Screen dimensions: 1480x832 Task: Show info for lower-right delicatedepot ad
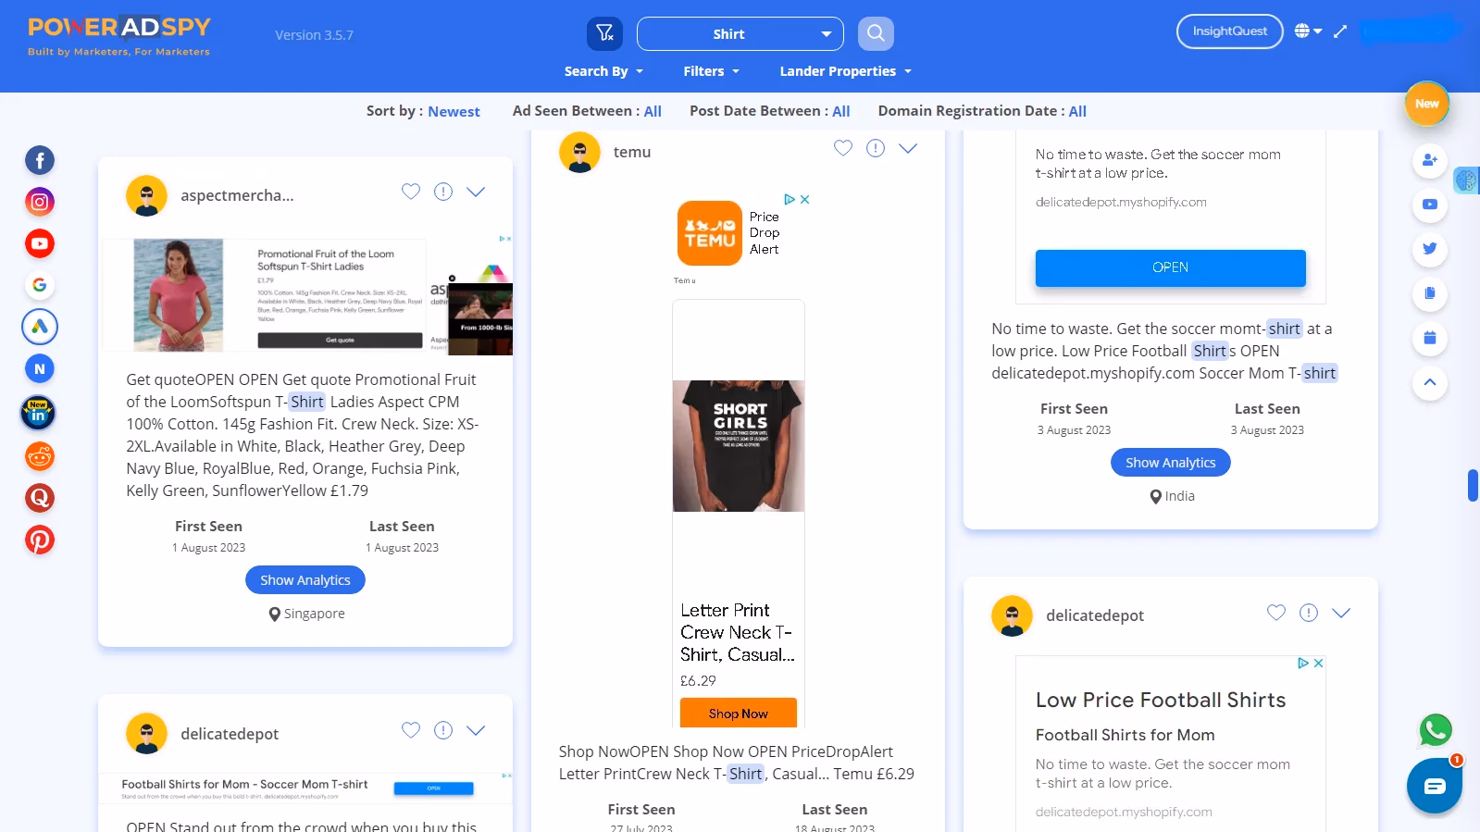coord(1309,613)
